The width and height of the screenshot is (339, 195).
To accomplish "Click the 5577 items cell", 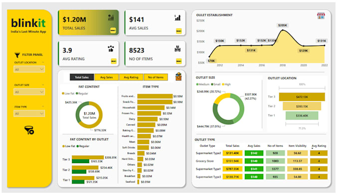I will tap(275, 169).
